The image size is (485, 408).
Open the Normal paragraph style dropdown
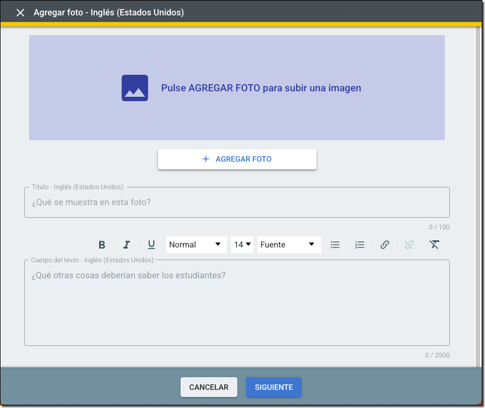[195, 245]
